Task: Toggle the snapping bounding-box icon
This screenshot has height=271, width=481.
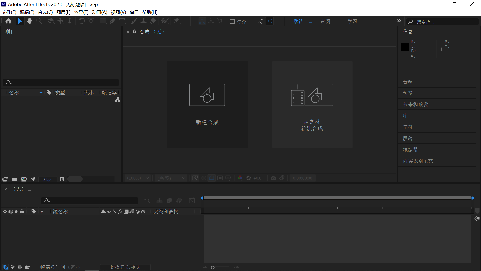Action: (269, 21)
